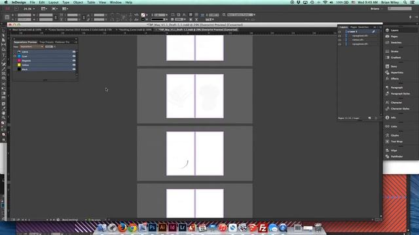Open the Layout menu
Image resolution: width=419 pixels, height=235 pixels.
point(54,3)
